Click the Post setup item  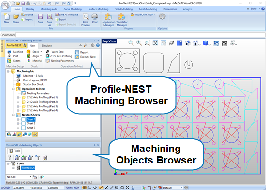point(13,56)
